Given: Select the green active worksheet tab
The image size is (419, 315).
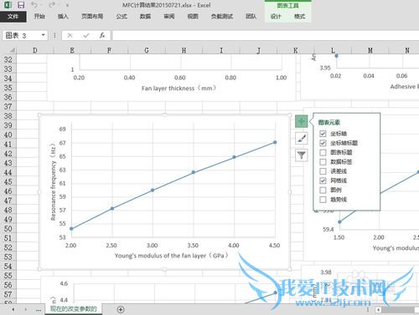Looking at the screenshot, I should coord(74,309).
